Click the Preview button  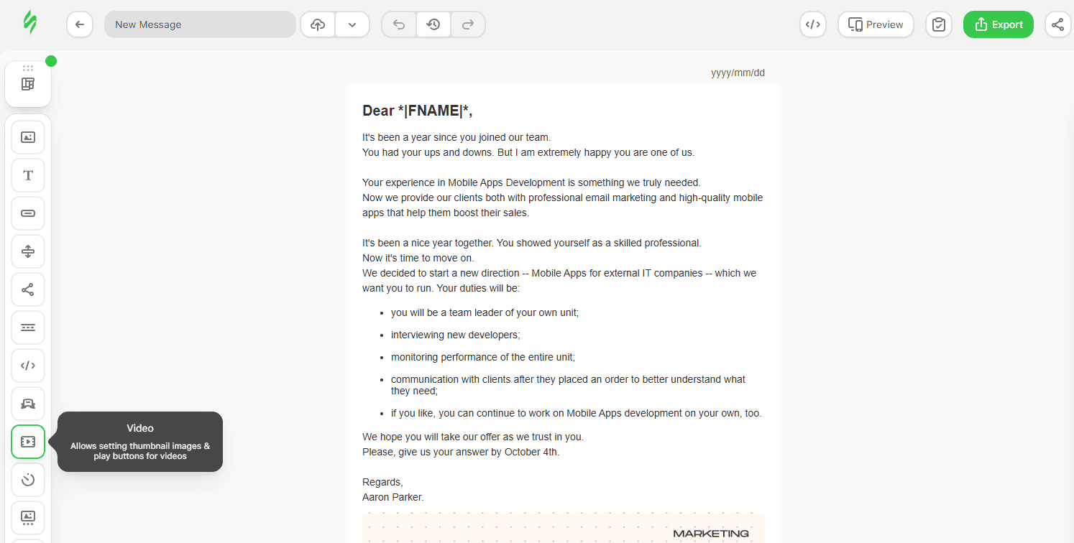pyautogui.click(x=876, y=24)
